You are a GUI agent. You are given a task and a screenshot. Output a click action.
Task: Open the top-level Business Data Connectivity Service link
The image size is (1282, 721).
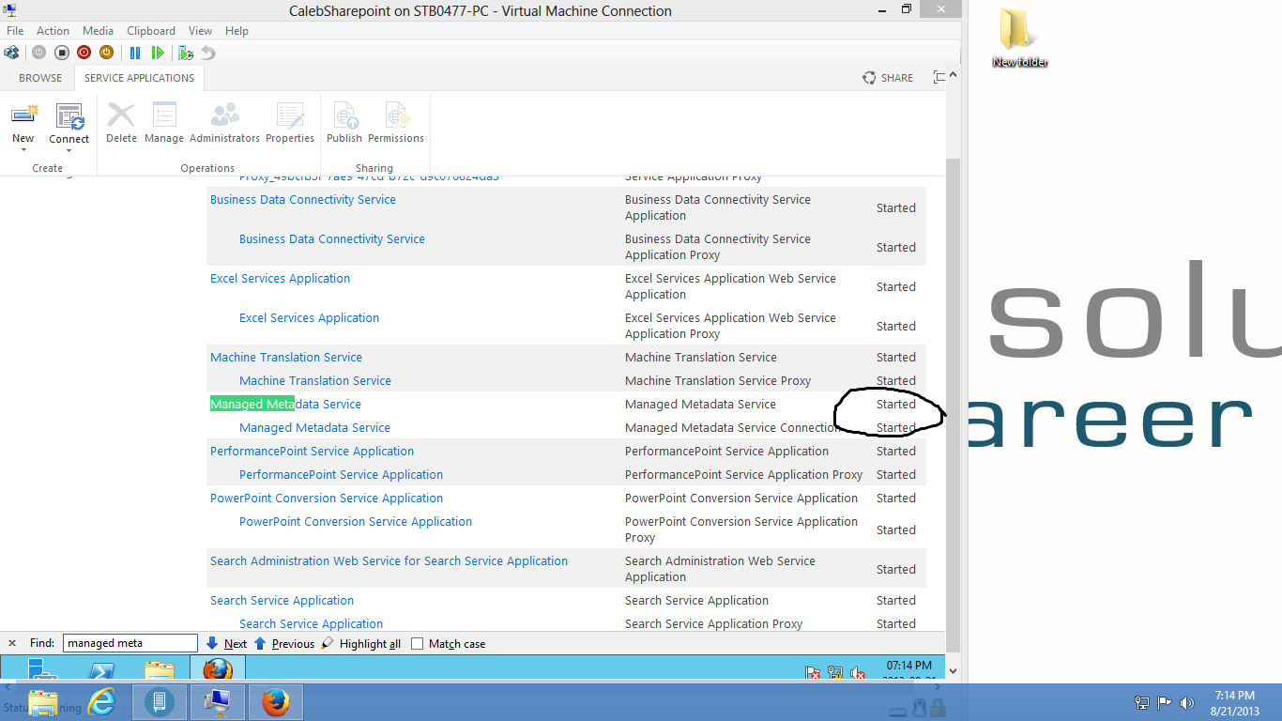coord(303,200)
